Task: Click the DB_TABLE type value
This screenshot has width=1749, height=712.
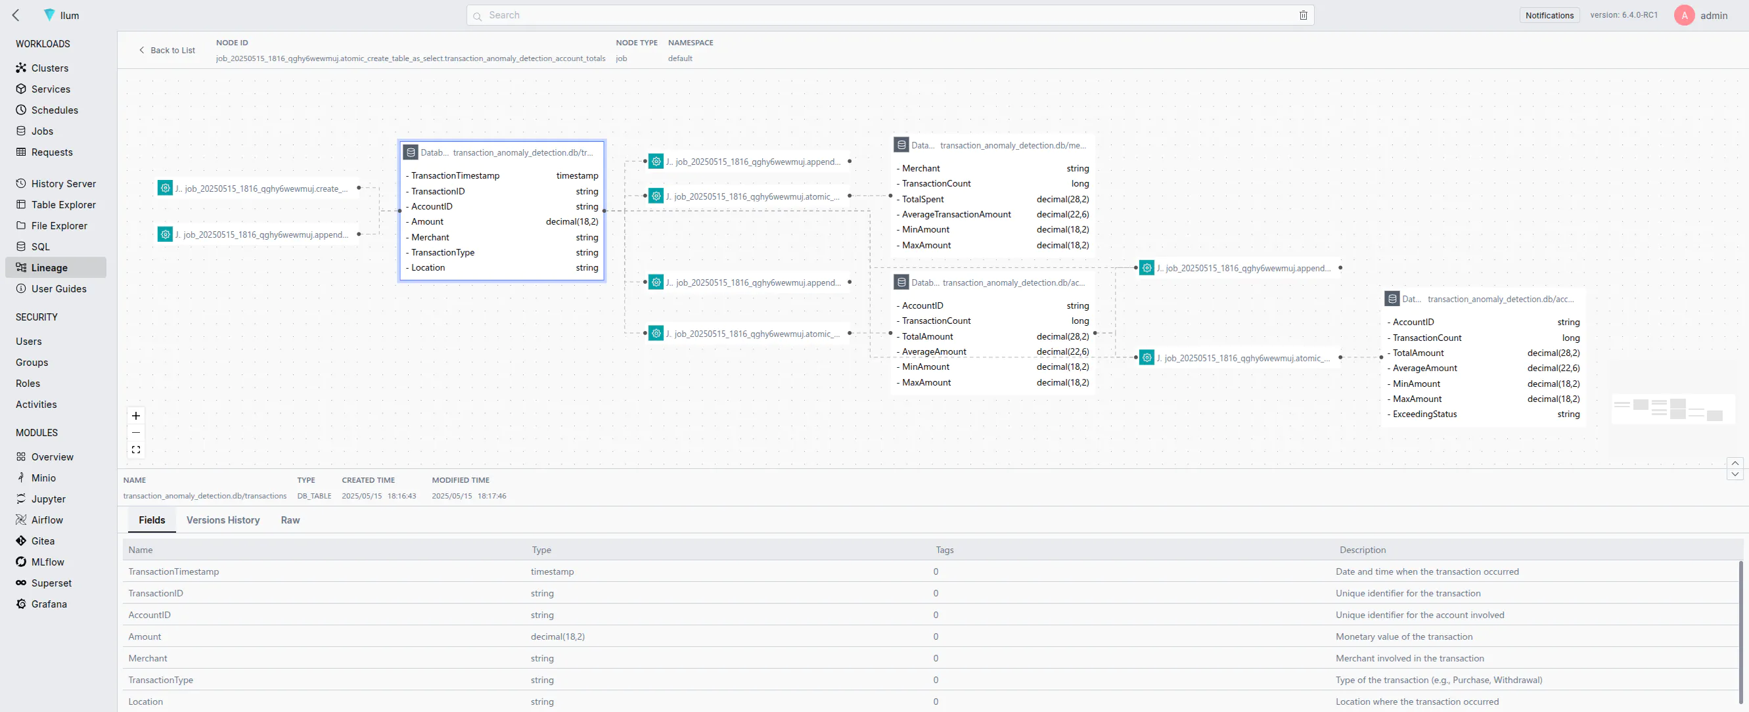Action: pyautogui.click(x=313, y=496)
